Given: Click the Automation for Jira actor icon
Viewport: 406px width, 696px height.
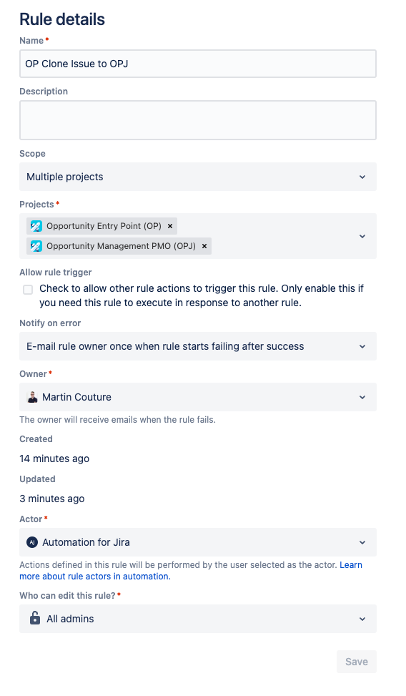Looking at the screenshot, I should click(x=32, y=542).
